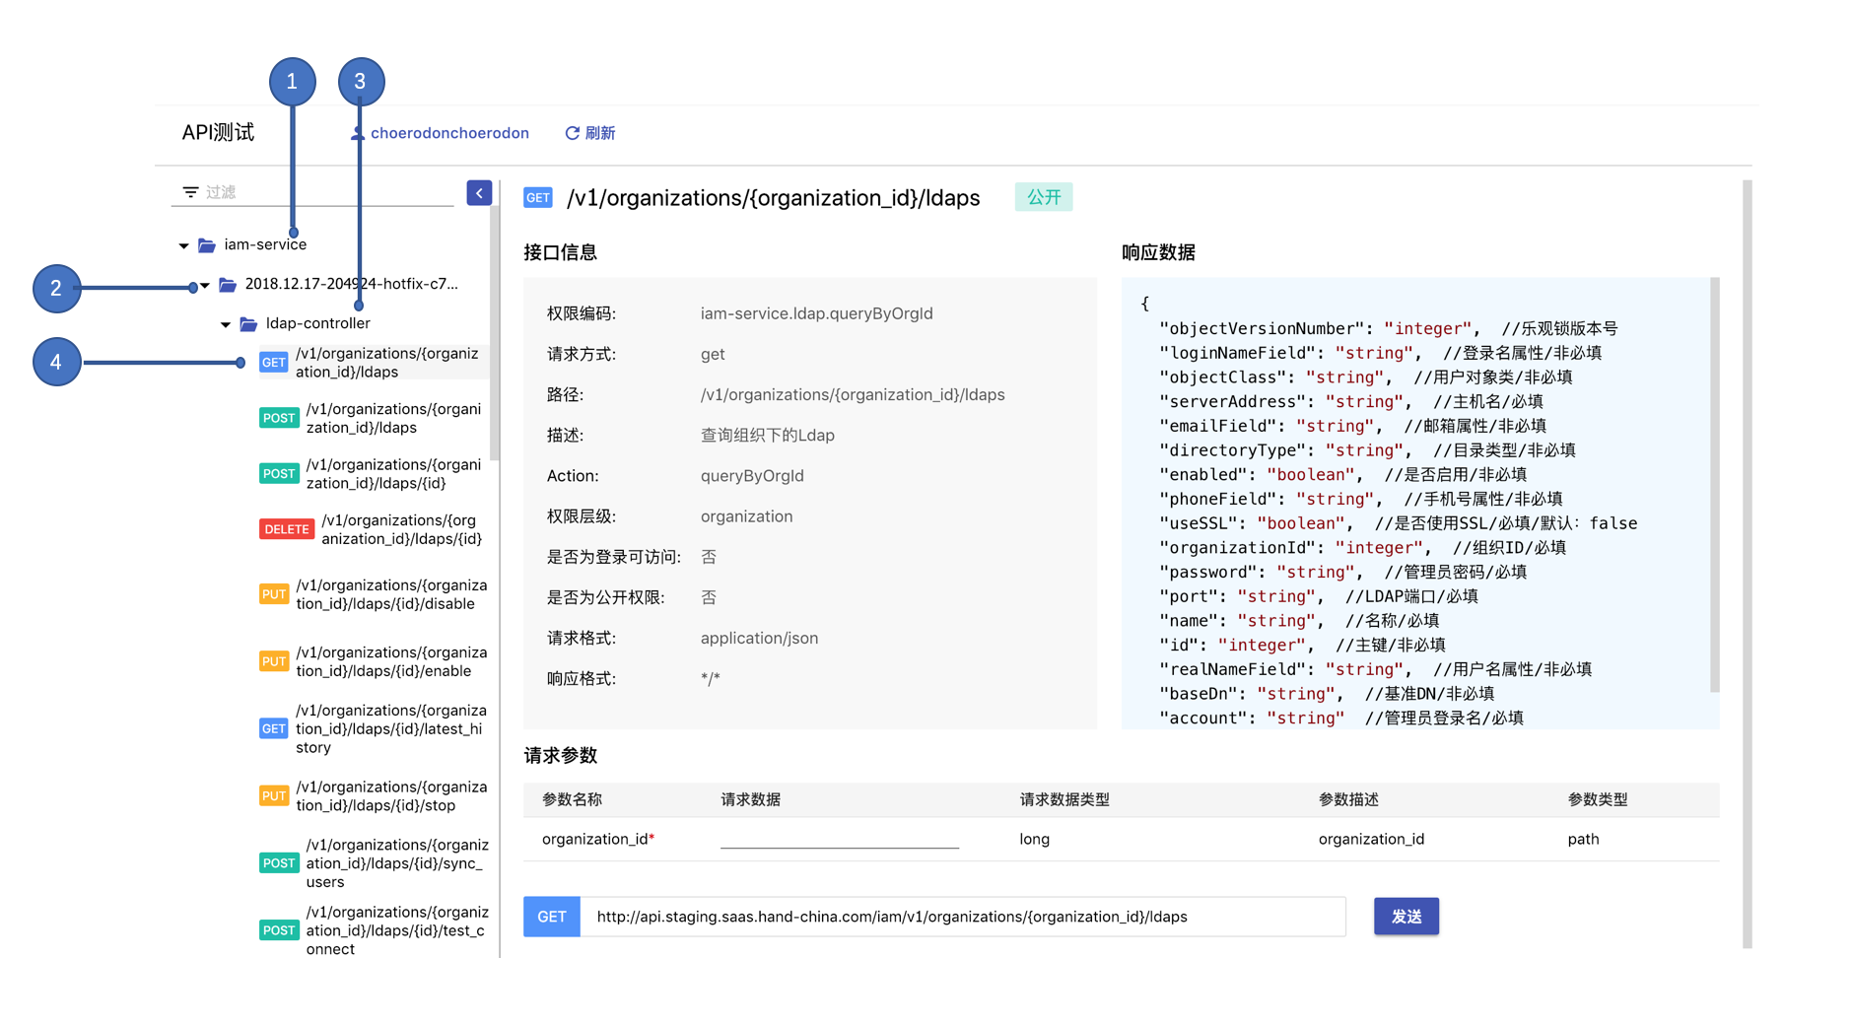
Task: Click the GET method label beside URL
Action: pyautogui.click(x=552, y=917)
